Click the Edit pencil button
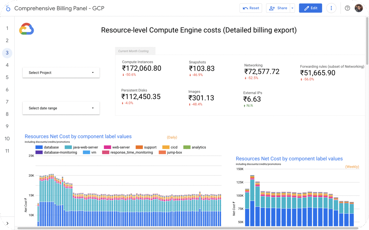The width and height of the screenshot is (369, 230). [310, 8]
